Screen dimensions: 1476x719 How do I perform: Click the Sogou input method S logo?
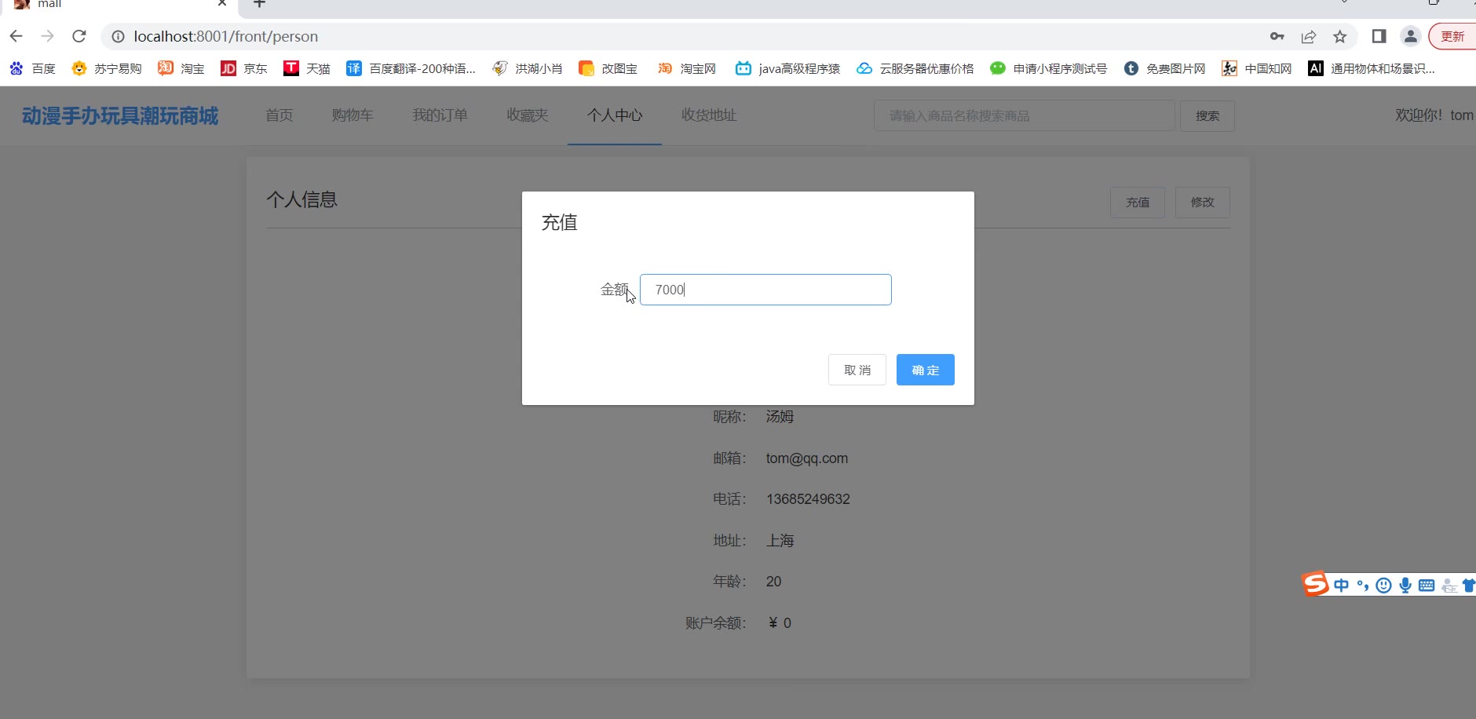pos(1316,584)
